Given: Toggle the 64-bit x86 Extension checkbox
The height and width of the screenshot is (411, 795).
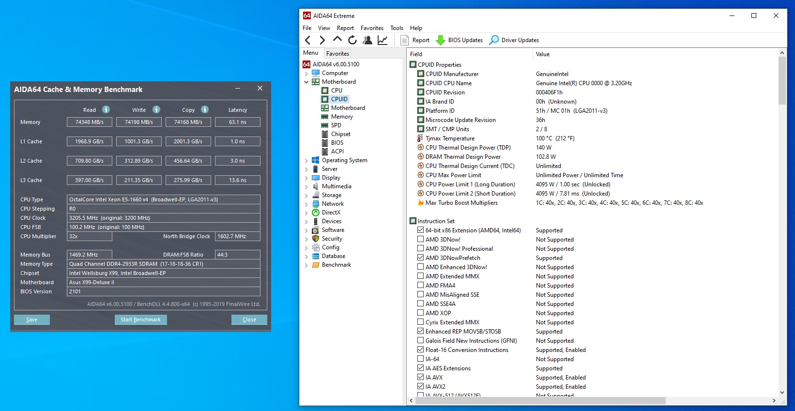Looking at the screenshot, I should tap(420, 230).
